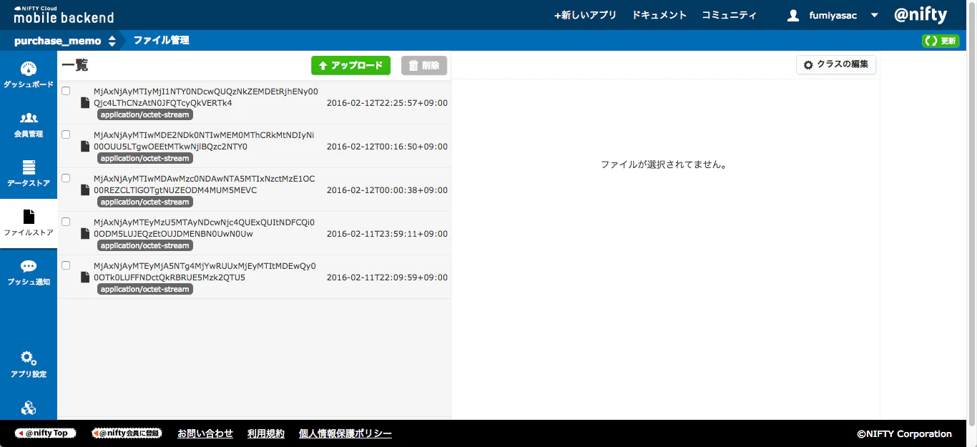Click octet-stream tag under MjAxNjAyMTIyMjI1 file
977x447 pixels.
click(x=145, y=115)
